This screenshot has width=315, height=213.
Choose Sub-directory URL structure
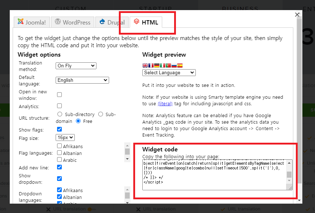[x=60, y=114]
